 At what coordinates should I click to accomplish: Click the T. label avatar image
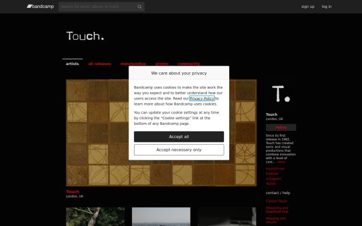coord(281,95)
